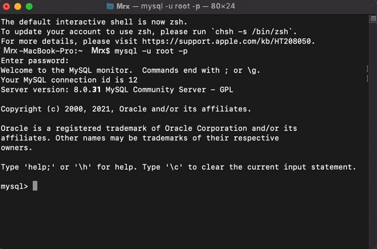
Task: Click the 'Server version: 8.0.31' text
Action: click(x=51, y=90)
